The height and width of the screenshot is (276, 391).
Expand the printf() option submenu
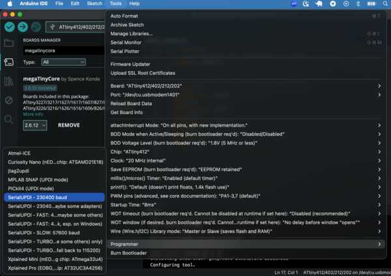246,187
